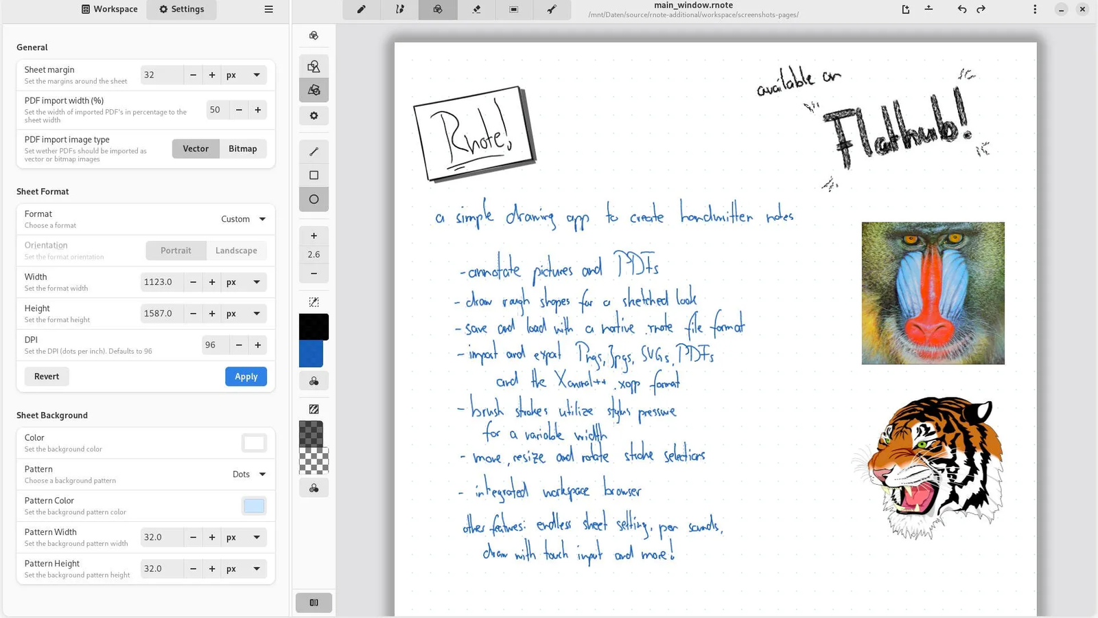Open the sidebar hamburger menu
Image resolution: width=1098 pixels, height=618 pixels.
click(268, 10)
